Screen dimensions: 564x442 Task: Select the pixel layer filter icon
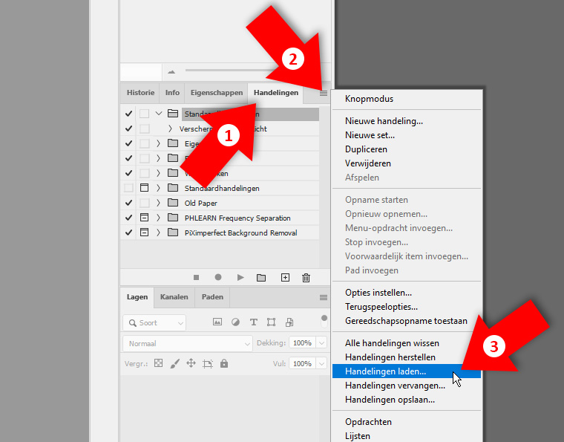click(x=217, y=322)
